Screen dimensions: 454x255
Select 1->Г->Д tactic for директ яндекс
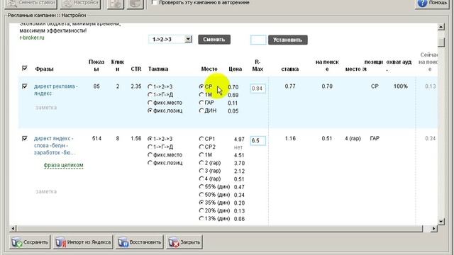click(x=150, y=147)
